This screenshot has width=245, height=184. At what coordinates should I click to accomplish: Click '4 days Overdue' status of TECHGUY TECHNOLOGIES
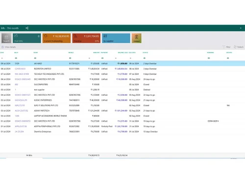tap(150, 74)
